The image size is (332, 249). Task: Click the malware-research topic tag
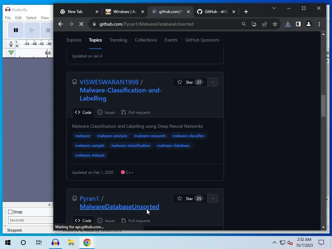[150, 136]
